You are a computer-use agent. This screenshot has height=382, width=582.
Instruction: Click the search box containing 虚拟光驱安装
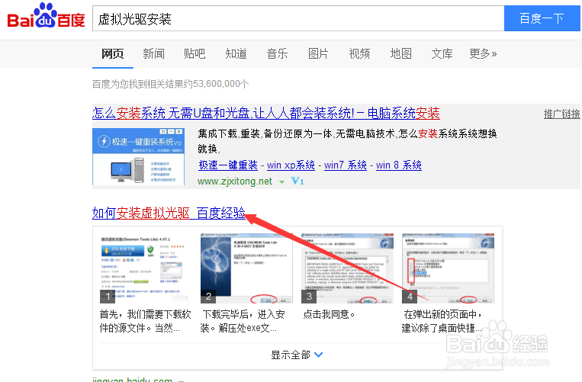click(x=298, y=18)
